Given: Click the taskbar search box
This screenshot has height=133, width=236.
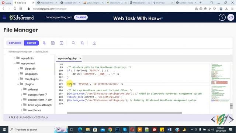Looking at the screenshot, I should (x=38, y=130).
